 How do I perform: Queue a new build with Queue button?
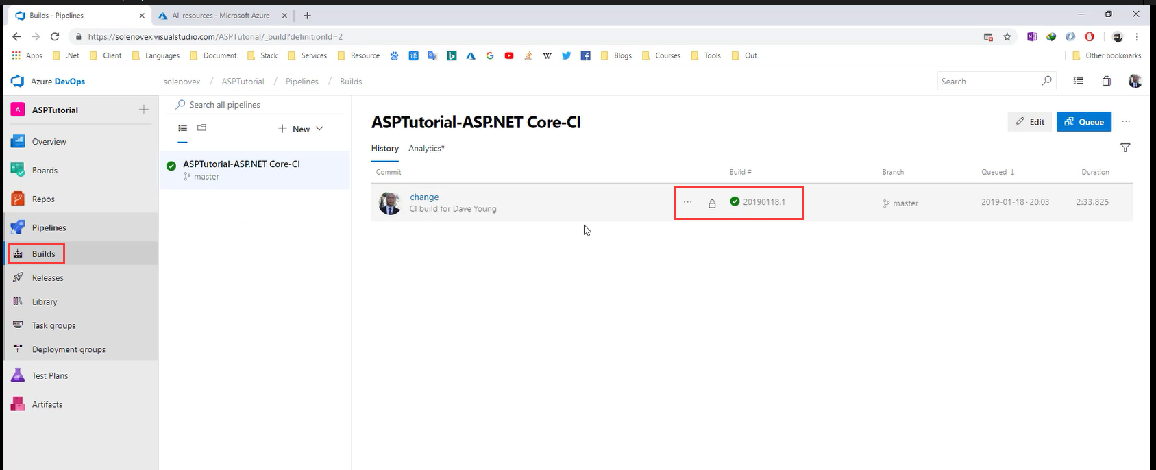coord(1084,122)
